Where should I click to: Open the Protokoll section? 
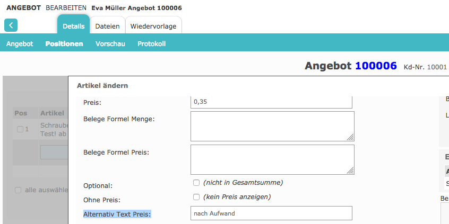point(152,44)
